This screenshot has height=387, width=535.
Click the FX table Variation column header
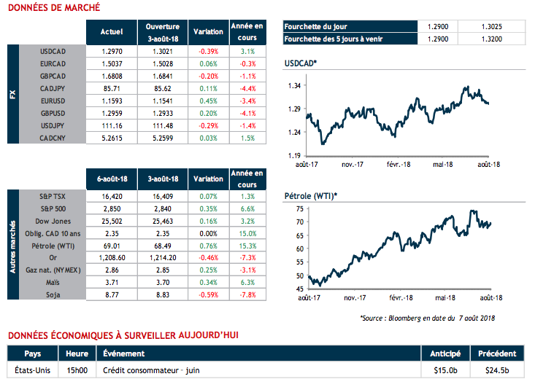click(x=209, y=31)
